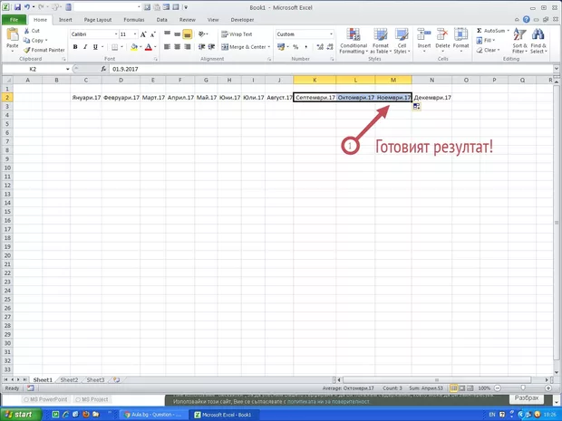Click the Format as Table icon
The width and height of the screenshot is (562, 421).
(x=380, y=41)
